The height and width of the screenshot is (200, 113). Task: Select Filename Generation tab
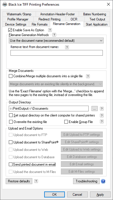pyautogui.click(x=67, y=24)
